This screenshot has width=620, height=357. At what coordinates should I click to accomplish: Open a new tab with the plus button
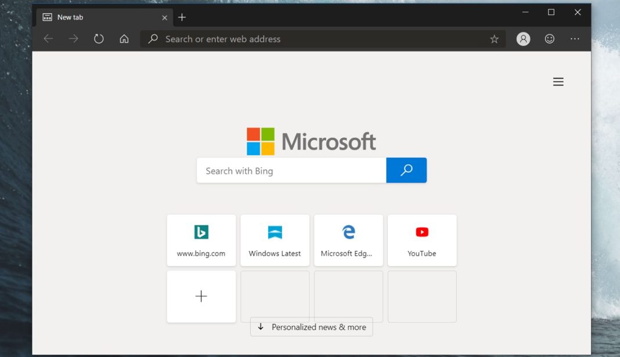click(182, 17)
